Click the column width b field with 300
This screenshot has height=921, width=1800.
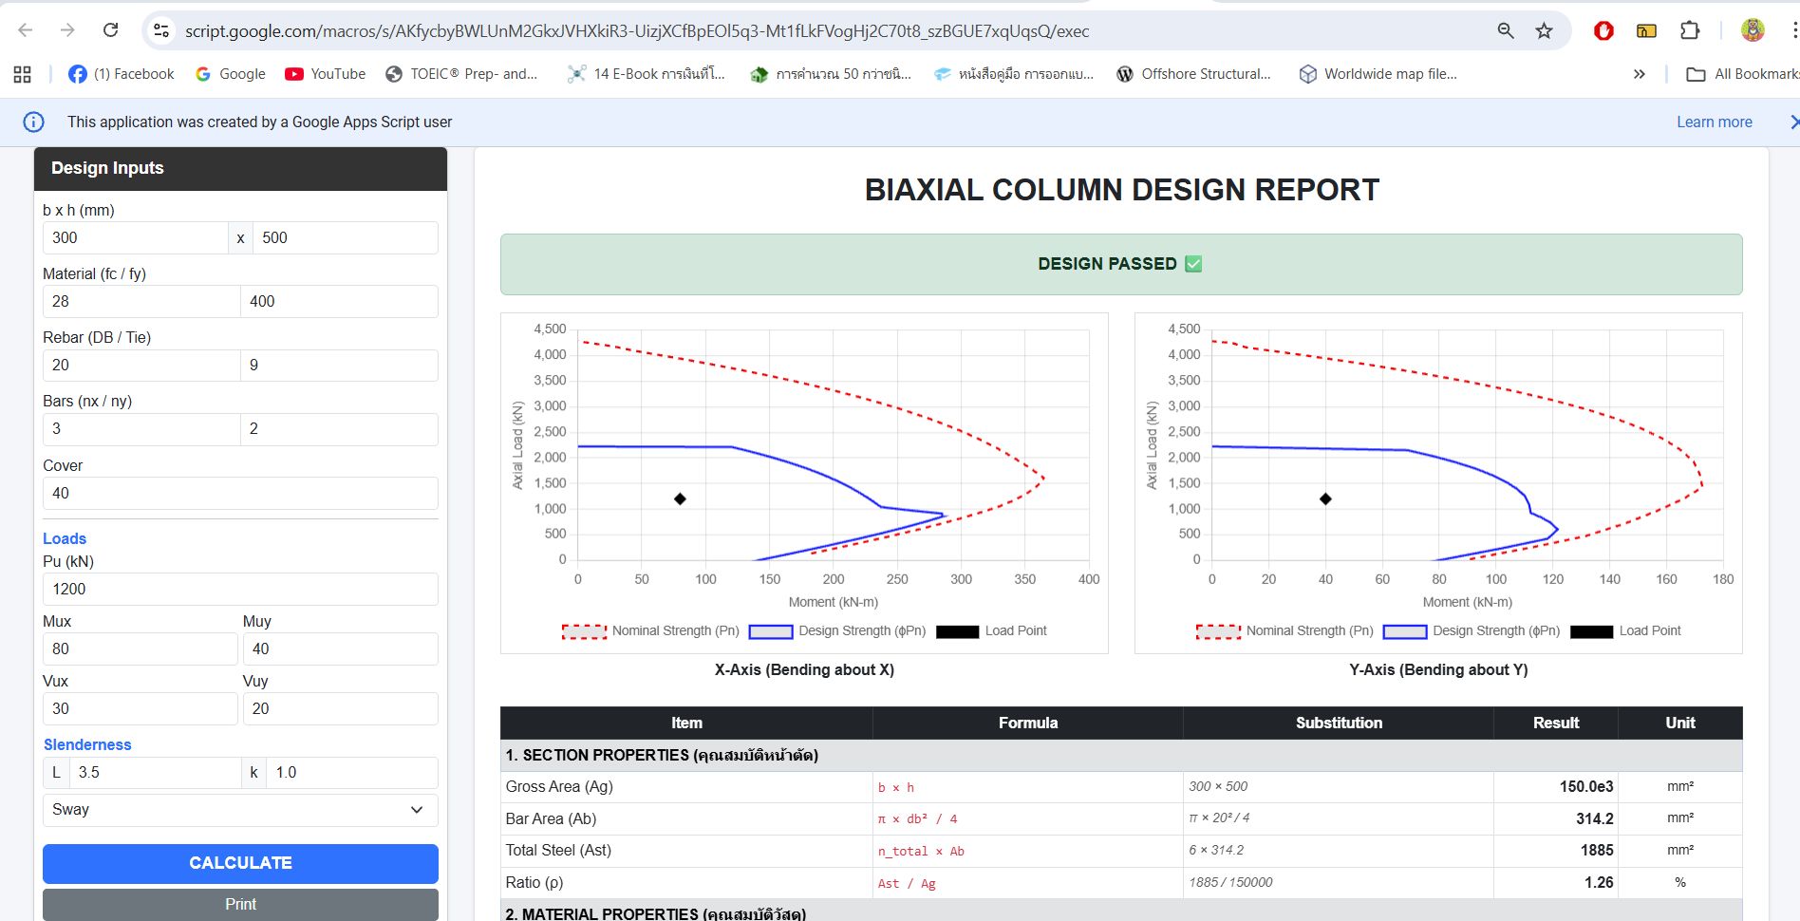pos(135,237)
